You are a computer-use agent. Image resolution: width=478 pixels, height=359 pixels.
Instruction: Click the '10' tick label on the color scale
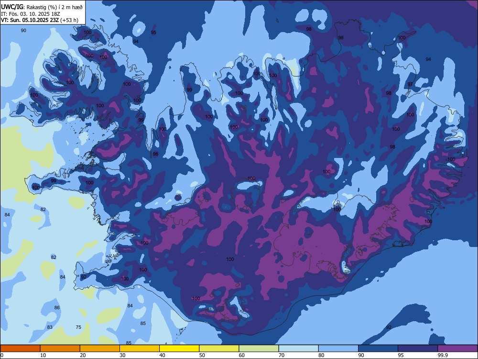[x=43, y=355]
